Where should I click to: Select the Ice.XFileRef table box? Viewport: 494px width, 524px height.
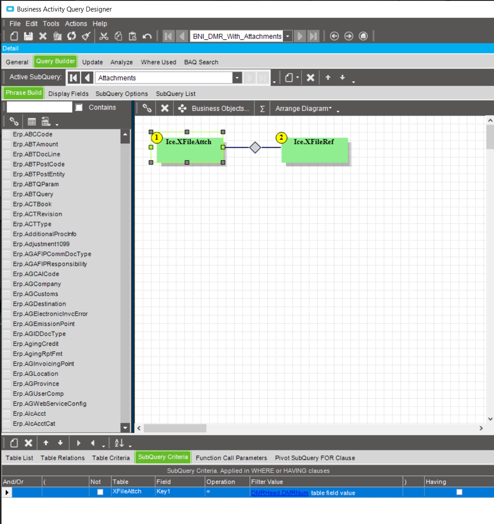tap(314, 150)
